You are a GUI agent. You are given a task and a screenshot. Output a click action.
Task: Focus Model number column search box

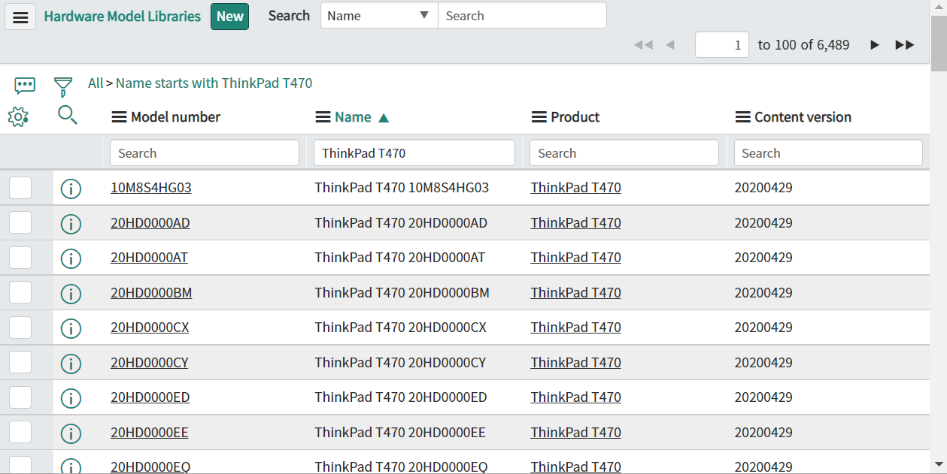pyautogui.click(x=205, y=153)
